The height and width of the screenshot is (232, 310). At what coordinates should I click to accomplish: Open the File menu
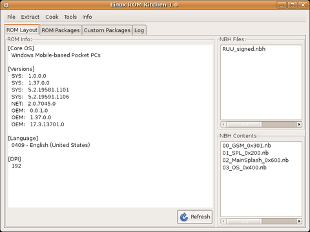(x=11, y=17)
